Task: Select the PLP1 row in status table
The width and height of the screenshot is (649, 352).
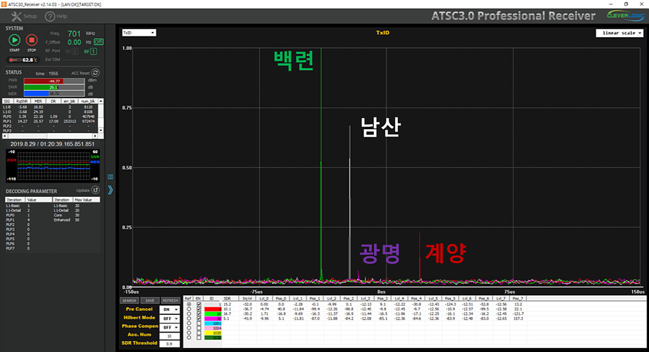Action: click(51, 121)
